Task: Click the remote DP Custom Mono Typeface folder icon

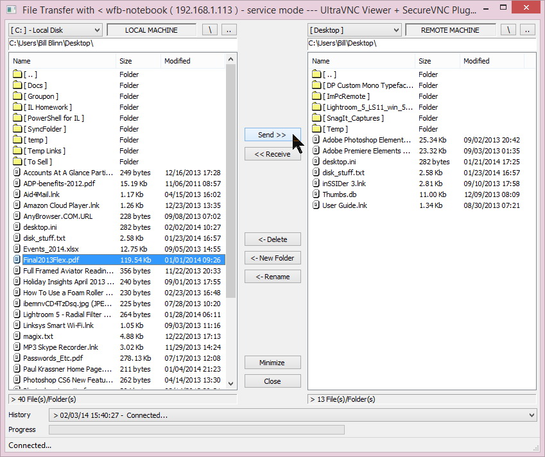Action: tap(316, 85)
